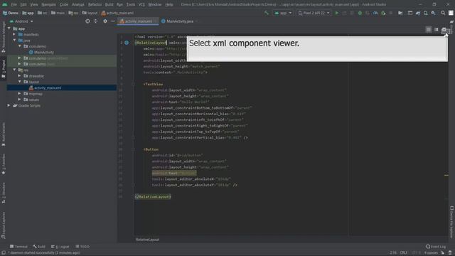This screenshot has width=455, height=256.
Task: Switch editor to Code-only view mode
Action: tap(429, 30)
